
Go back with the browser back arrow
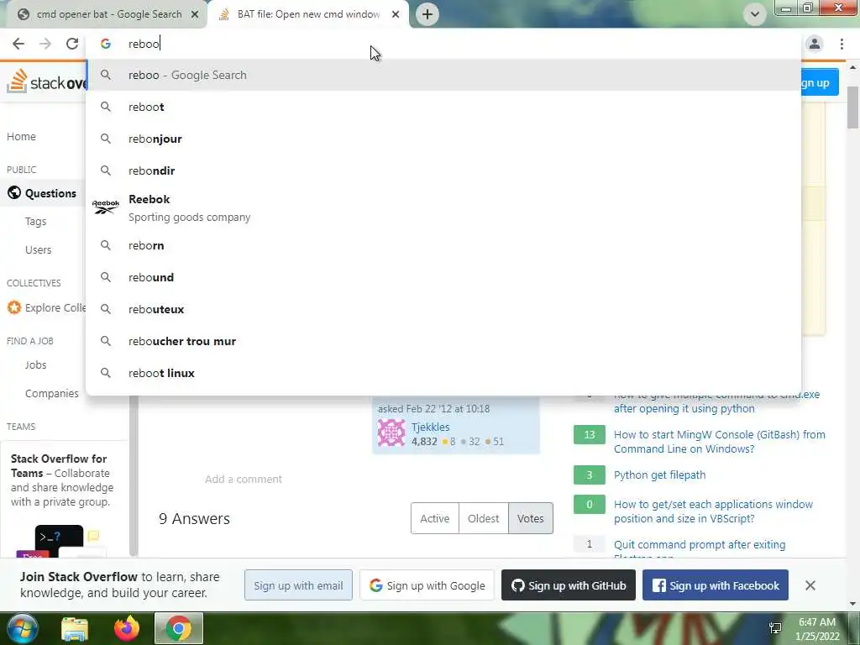[18, 44]
